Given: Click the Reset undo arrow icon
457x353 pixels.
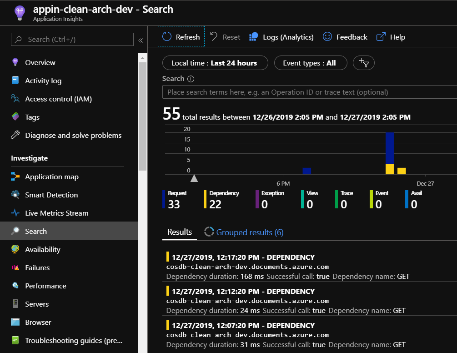Looking at the screenshot, I should 214,36.
